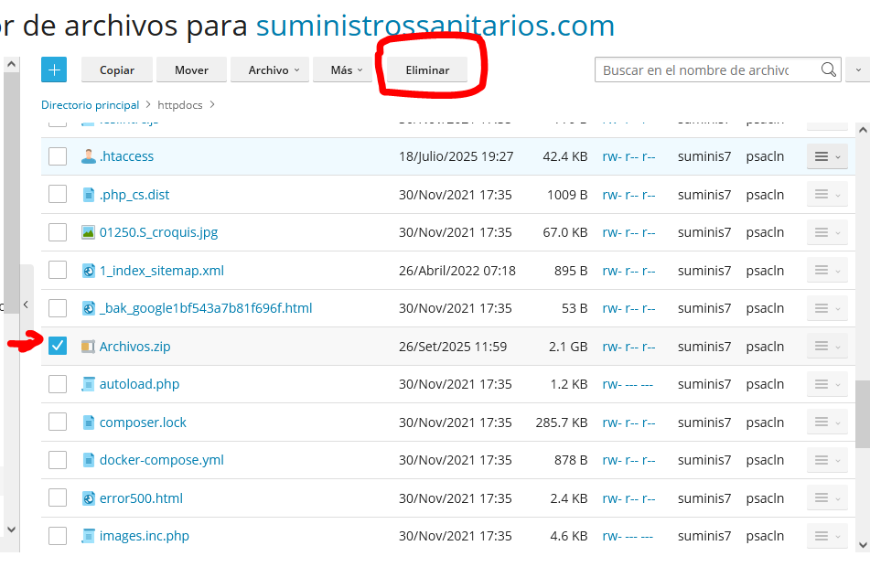Click the 1_index_sitemap.xml file icon
The height and width of the screenshot is (567, 870).
coord(89,271)
